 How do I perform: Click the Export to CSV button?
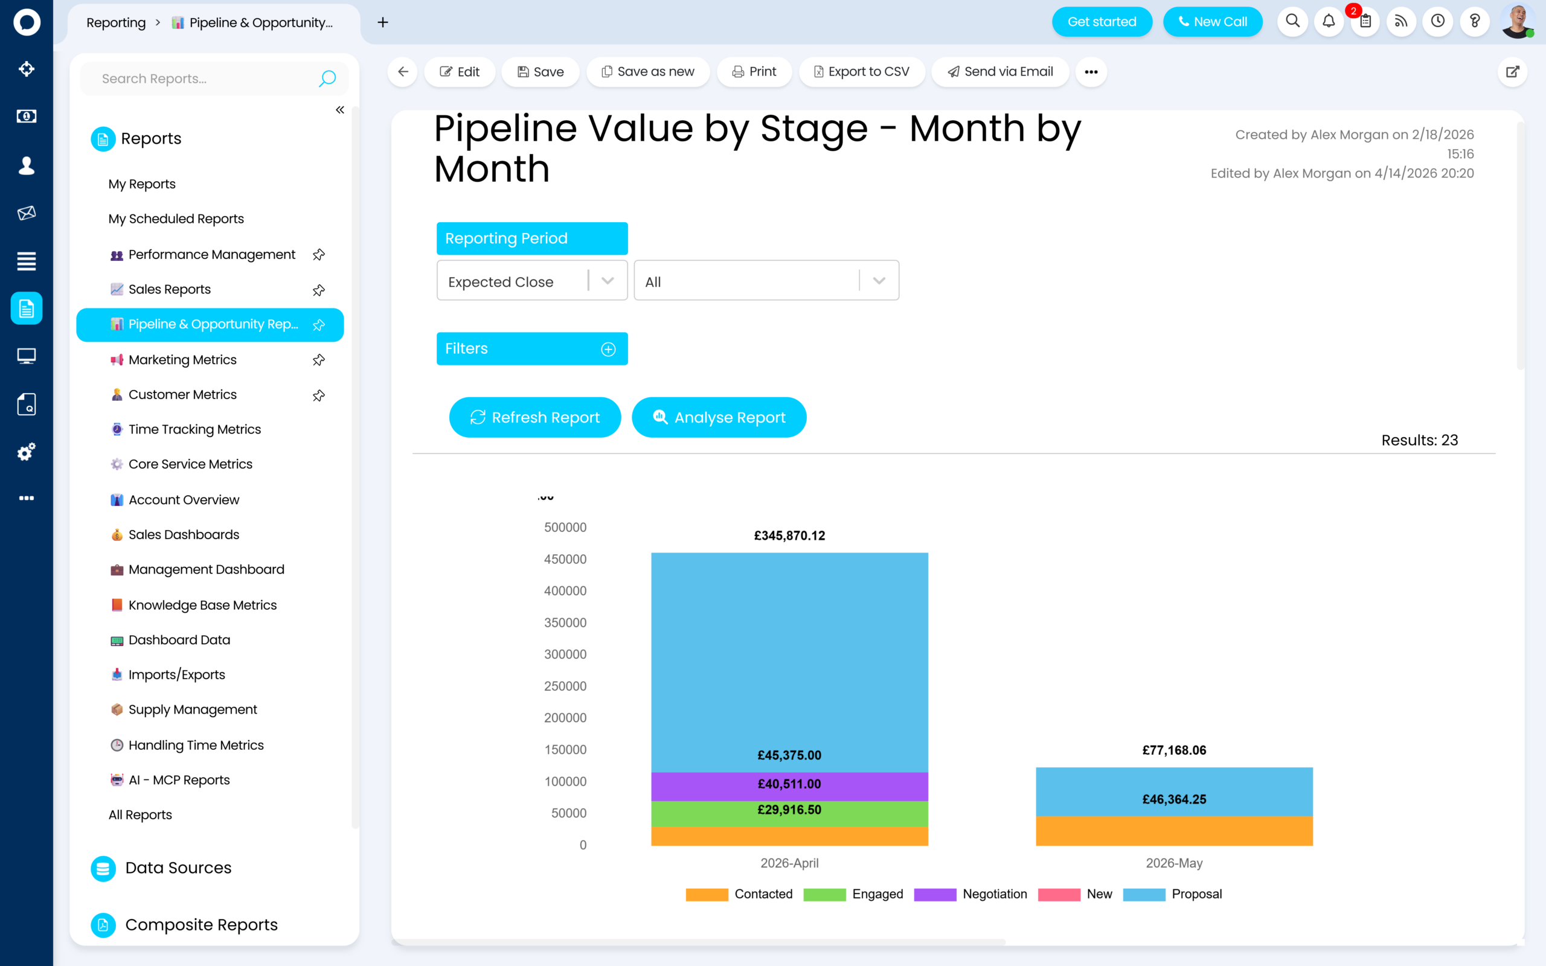(x=861, y=72)
